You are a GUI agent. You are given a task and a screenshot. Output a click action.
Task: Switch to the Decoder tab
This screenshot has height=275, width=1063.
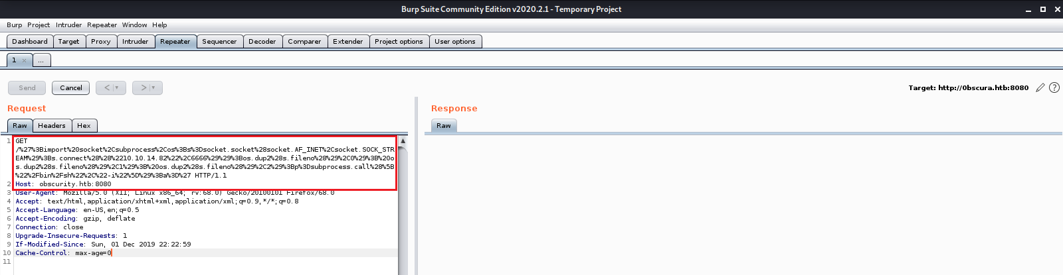tap(262, 41)
